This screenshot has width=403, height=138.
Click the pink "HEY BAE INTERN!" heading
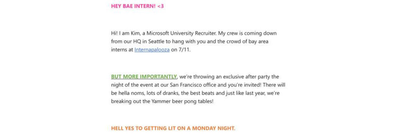(133, 6)
